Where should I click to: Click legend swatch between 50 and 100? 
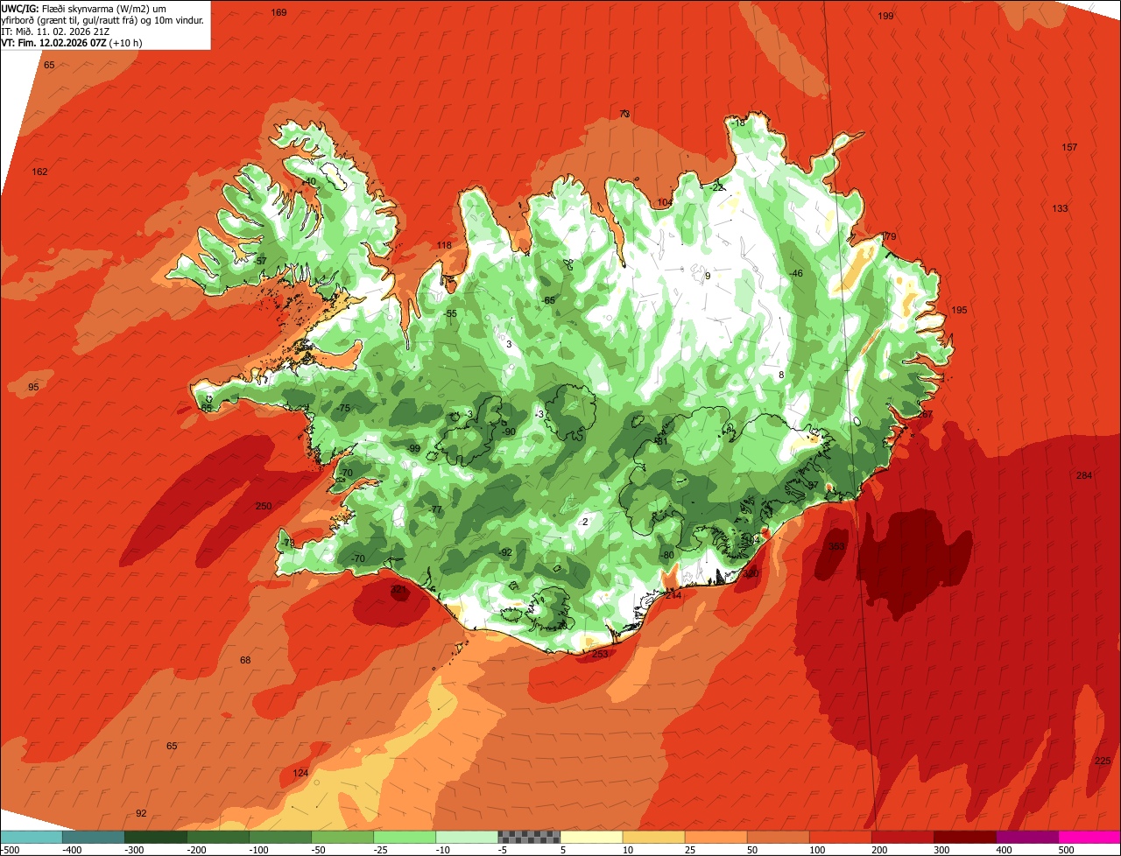[x=778, y=837]
